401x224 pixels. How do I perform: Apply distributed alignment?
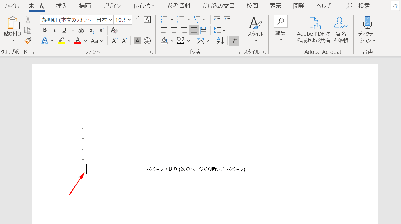coord(204,30)
